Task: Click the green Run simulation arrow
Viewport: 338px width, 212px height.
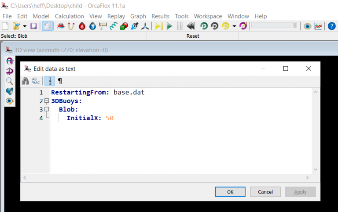Action: [169, 26]
